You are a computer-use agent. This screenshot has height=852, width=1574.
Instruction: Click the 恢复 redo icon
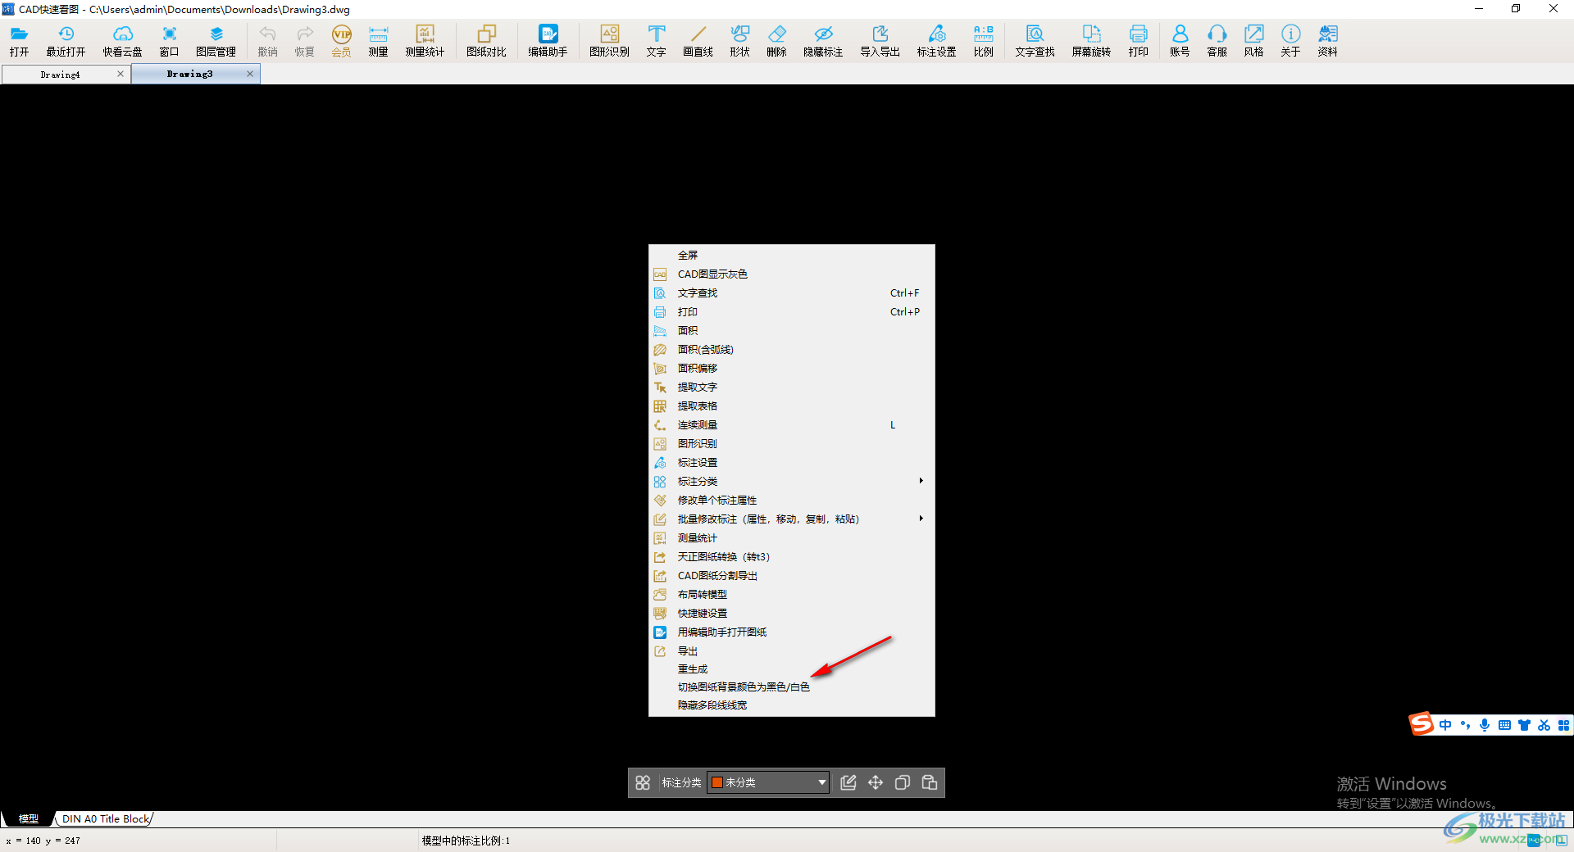pyautogui.click(x=304, y=40)
